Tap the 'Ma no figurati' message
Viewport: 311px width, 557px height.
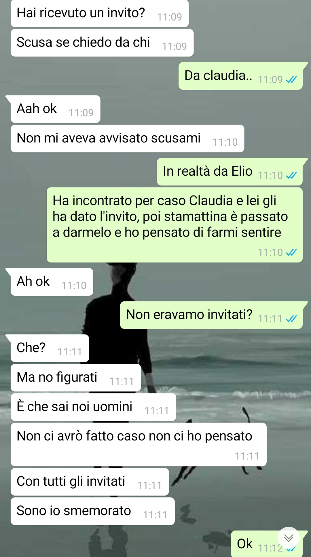(x=76, y=378)
